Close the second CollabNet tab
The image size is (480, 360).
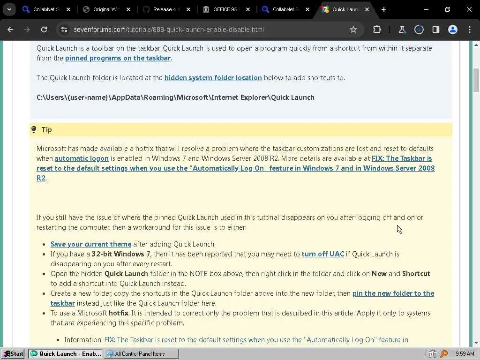(307, 9)
